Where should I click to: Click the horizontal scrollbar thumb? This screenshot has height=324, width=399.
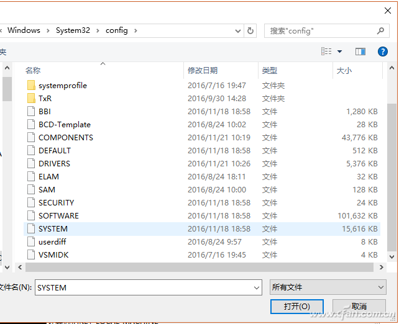199,267
